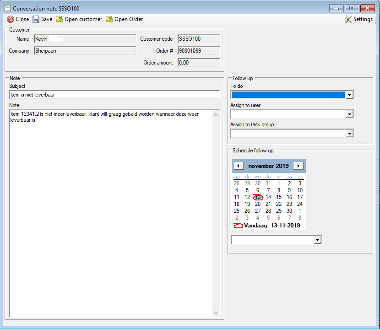The height and width of the screenshot is (329, 380).
Task: Select 29 November in the calendar
Action: [x=279, y=211]
